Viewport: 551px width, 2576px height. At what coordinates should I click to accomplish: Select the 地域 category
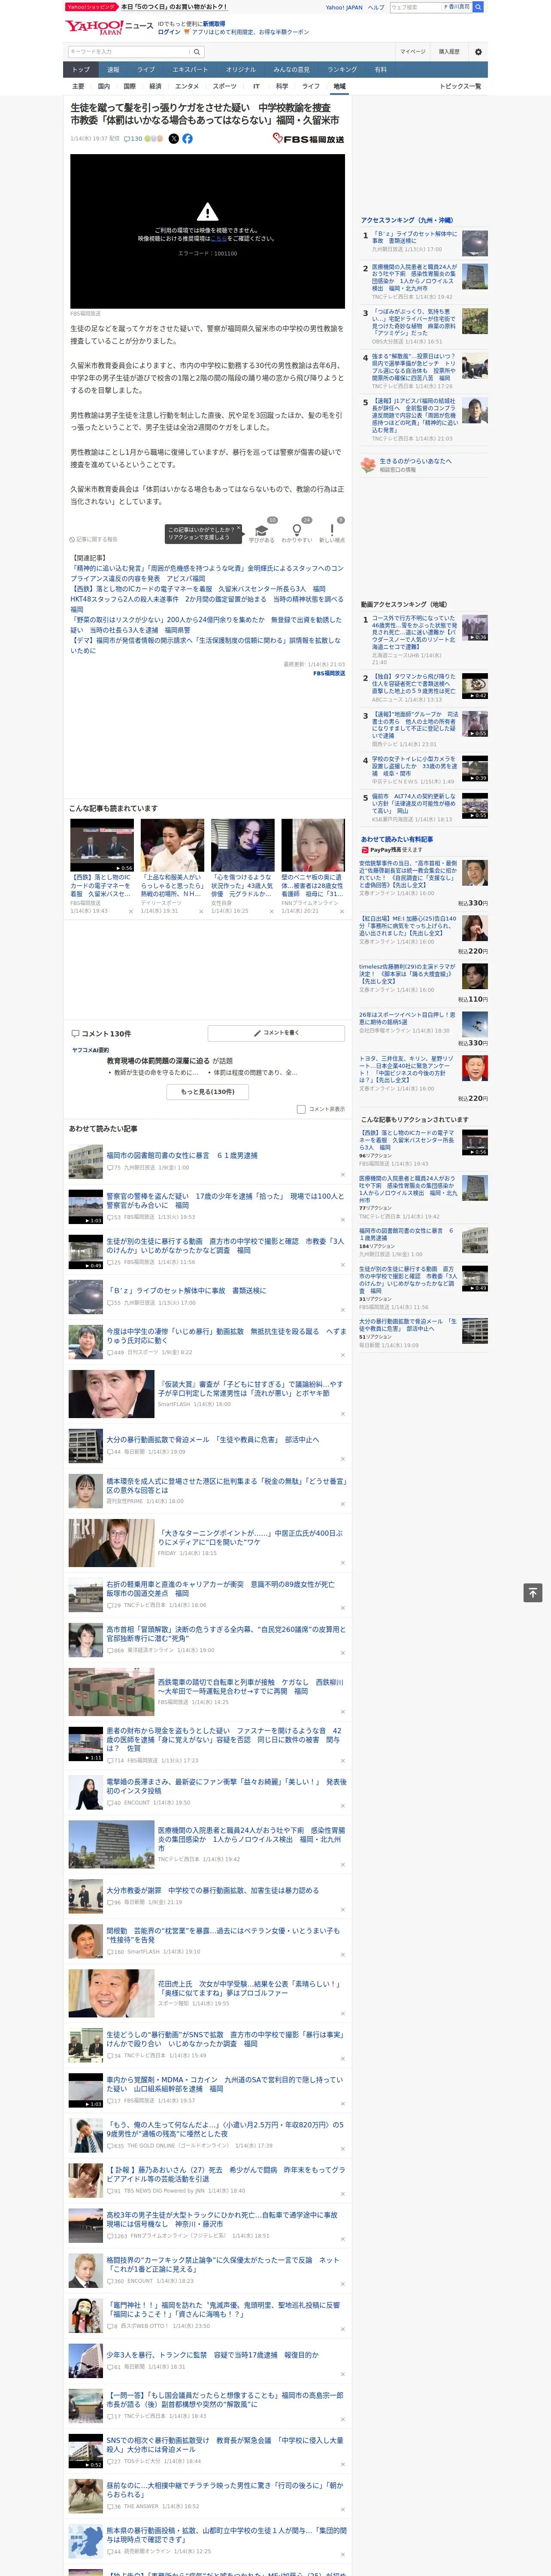click(340, 86)
